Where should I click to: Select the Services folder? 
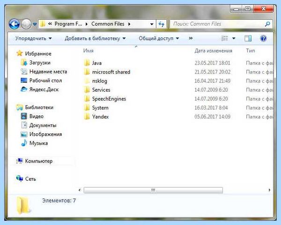pyautogui.click(x=101, y=90)
